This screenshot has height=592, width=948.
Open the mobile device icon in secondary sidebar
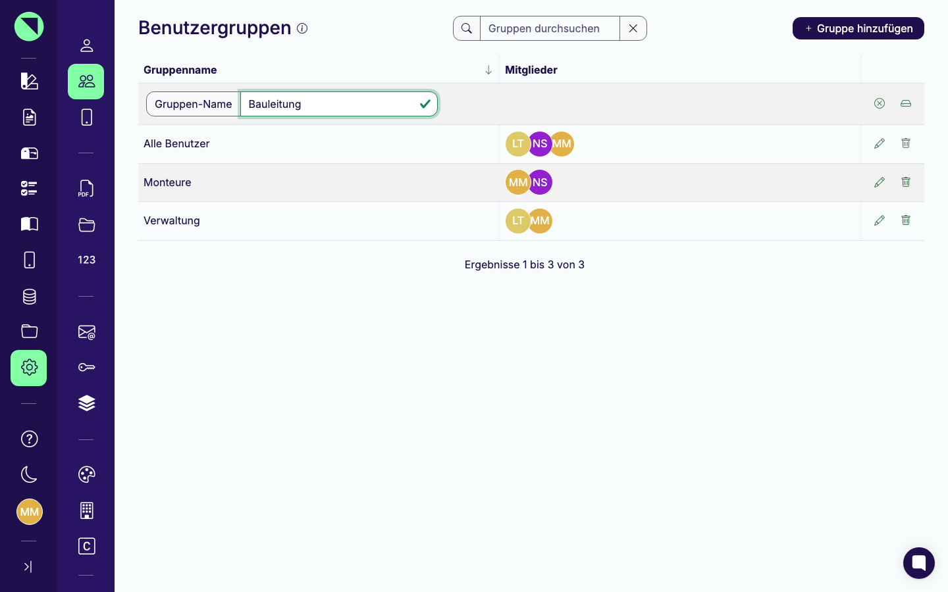(x=86, y=117)
